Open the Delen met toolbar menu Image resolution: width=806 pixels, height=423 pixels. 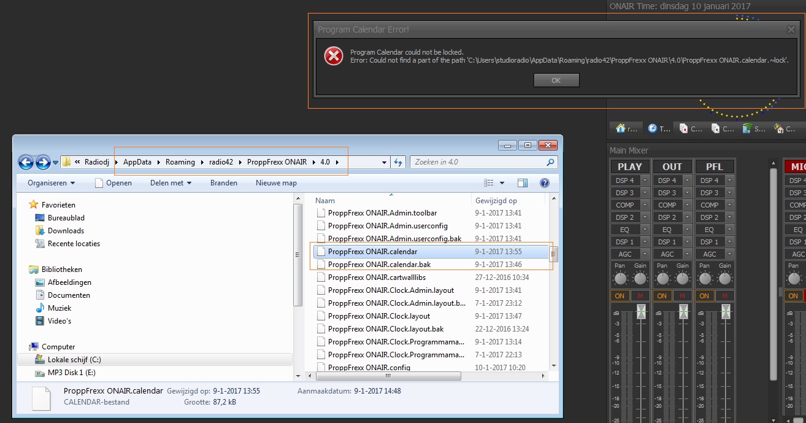tap(171, 183)
